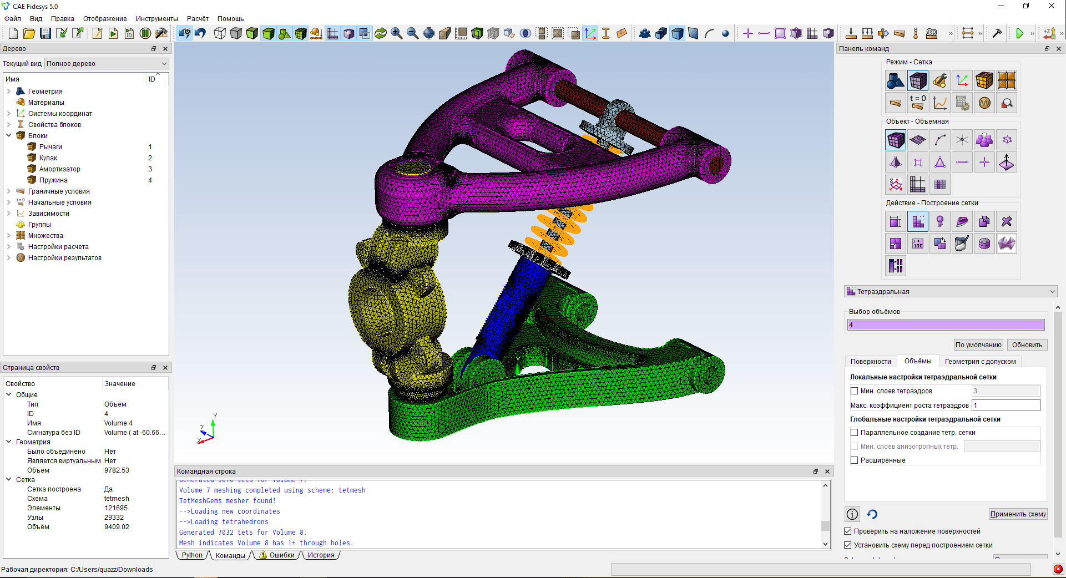Open the 'Расчёт' menu
The width and height of the screenshot is (1066, 578).
(198, 19)
